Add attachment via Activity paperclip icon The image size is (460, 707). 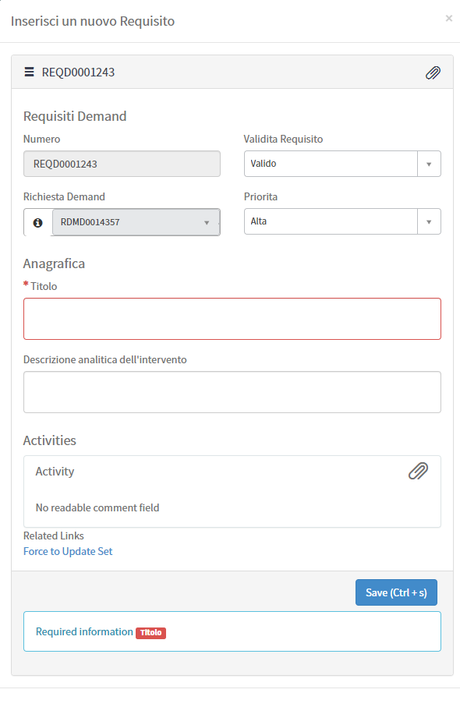pyautogui.click(x=418, y=471)
